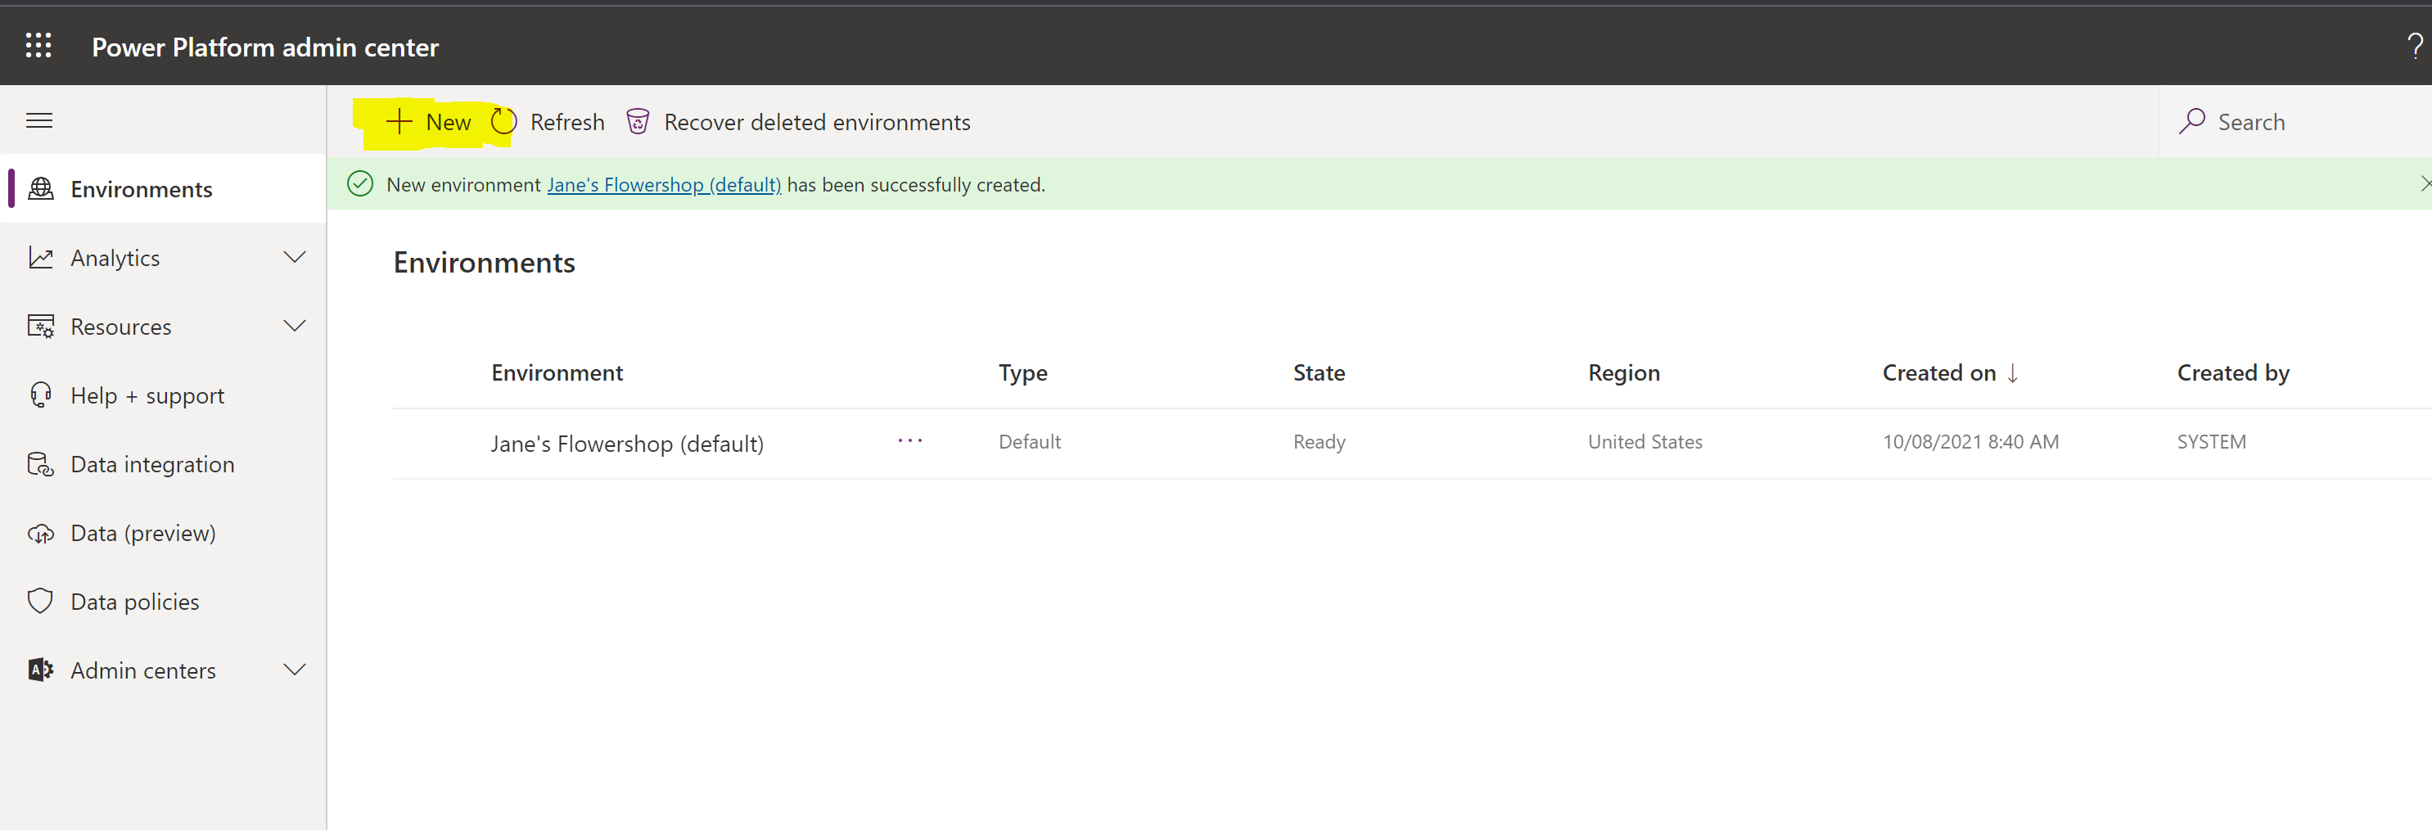Sort by Created on column header
Screen dimensions: 2432x830
(1939, 373)
